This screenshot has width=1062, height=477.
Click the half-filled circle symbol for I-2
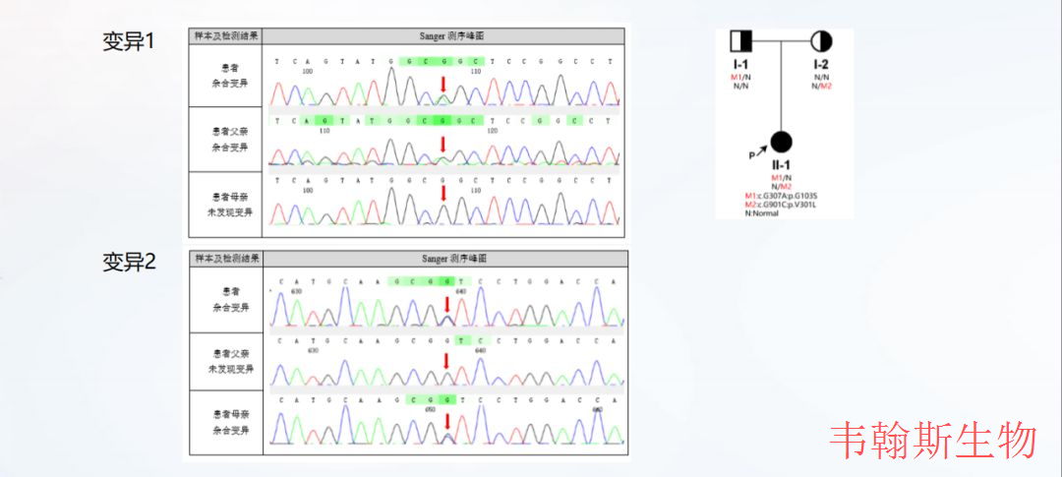click(x=821, y=40)
